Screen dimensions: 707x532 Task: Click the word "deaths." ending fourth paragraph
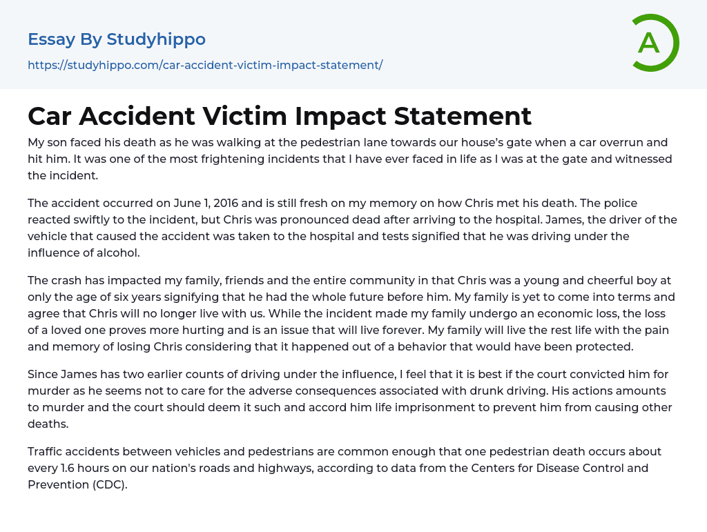[48, 424]
